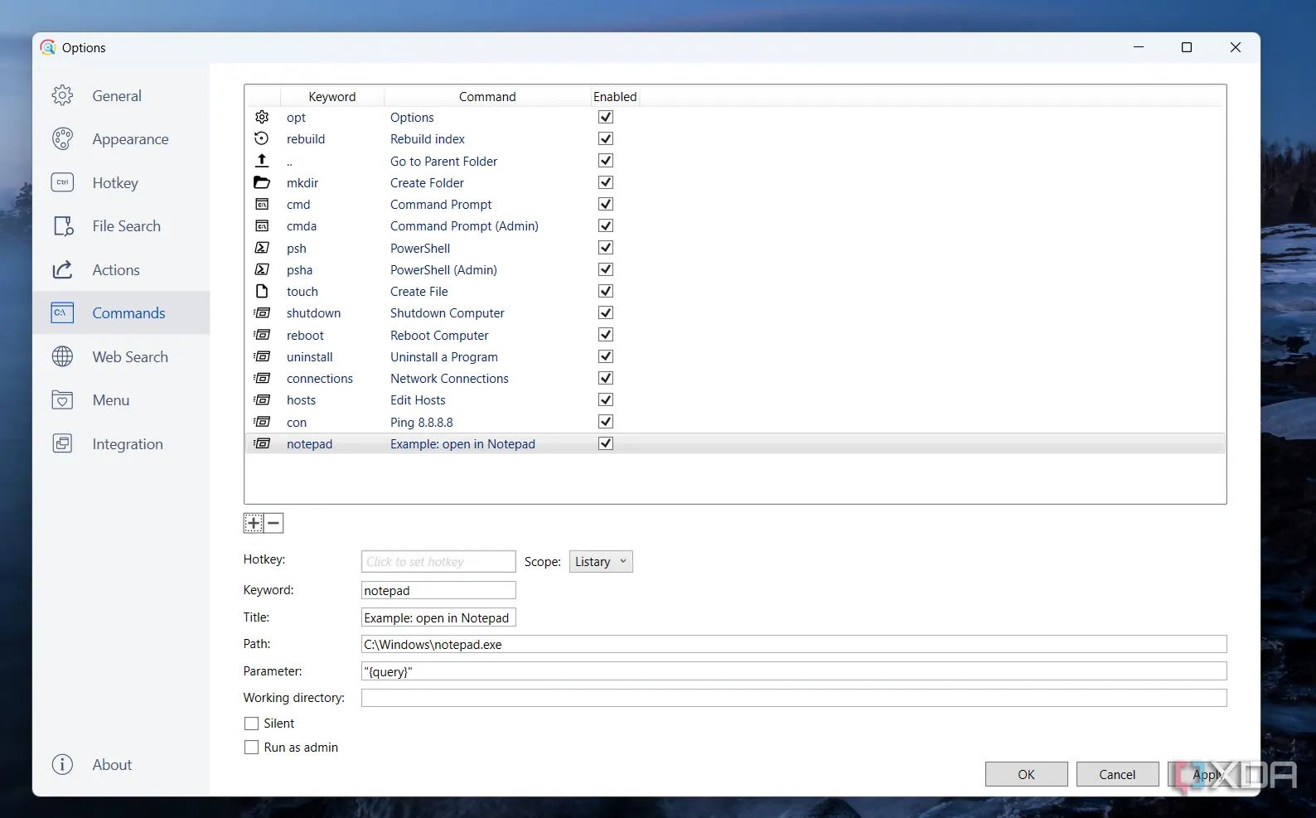Remove selected command with minus button
Image resolution: width=1316 pixels, height=818 pixels.
pyautogui.click(x=274, y=523)
